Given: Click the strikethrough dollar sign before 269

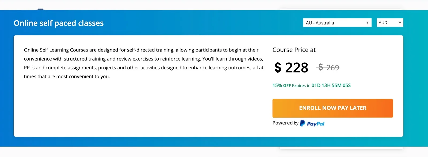Looking at the screenshot, I should [x=320, y=67].
